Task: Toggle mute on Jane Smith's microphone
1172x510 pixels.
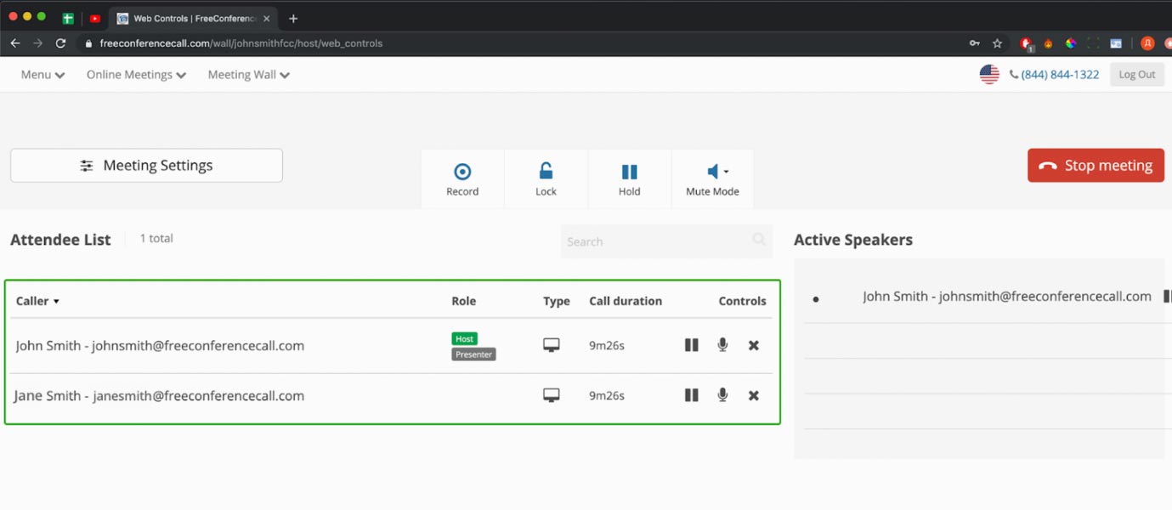Action: pos(722,395)
